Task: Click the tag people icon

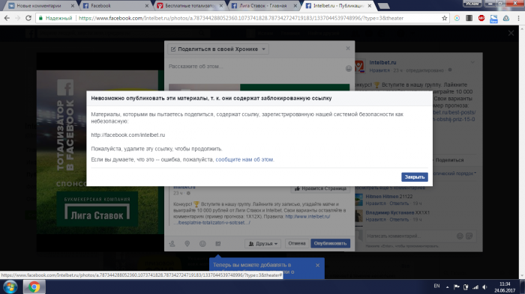Action: coord(172,244)
